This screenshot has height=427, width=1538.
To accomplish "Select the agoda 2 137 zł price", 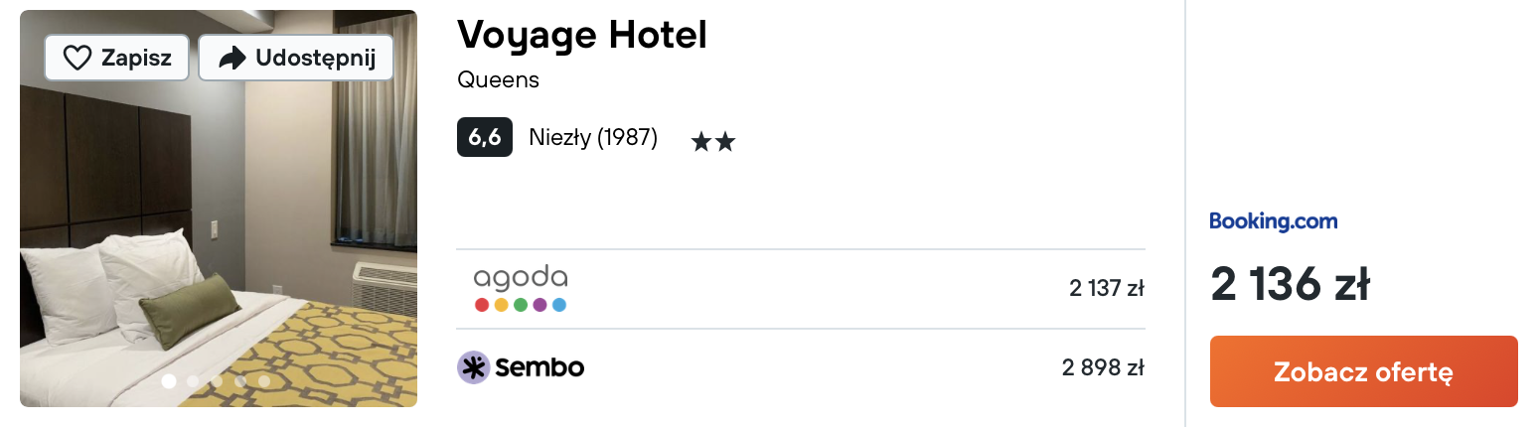I will [x=1106, y=288].
